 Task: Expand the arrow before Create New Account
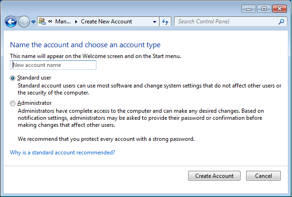[x=76, y=22]
